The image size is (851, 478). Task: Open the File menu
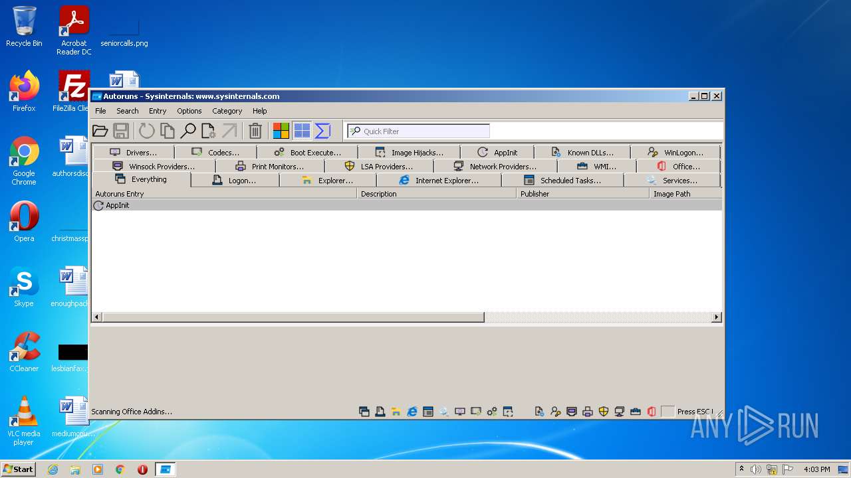pyautogui.click(x=100, y=111)
